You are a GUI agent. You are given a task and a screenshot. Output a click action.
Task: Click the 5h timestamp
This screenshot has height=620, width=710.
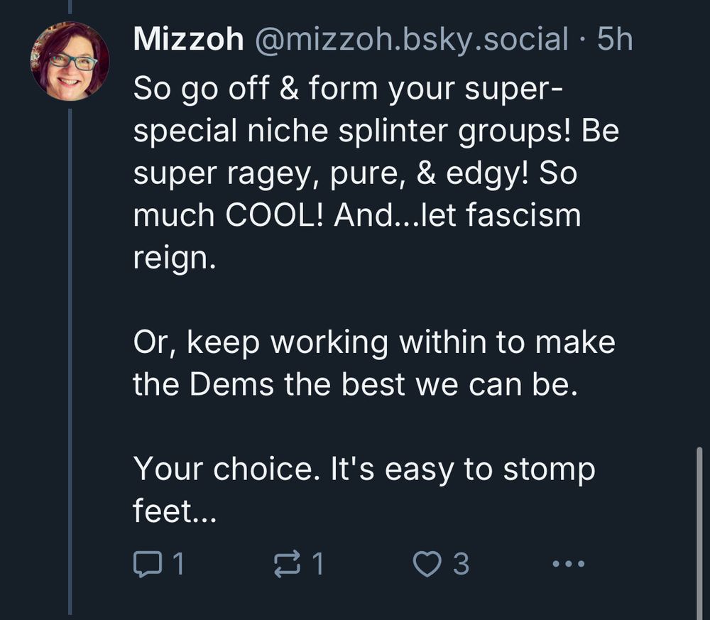coord(614,39)
